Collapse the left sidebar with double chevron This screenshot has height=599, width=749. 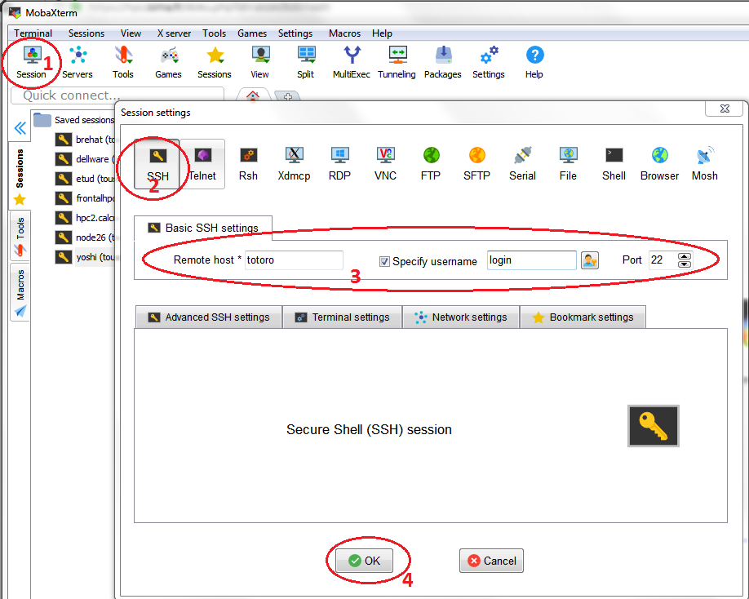coord(20,128)
